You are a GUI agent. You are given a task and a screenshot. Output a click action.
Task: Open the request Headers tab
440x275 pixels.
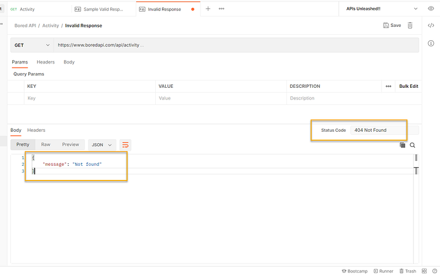point(46,62)
